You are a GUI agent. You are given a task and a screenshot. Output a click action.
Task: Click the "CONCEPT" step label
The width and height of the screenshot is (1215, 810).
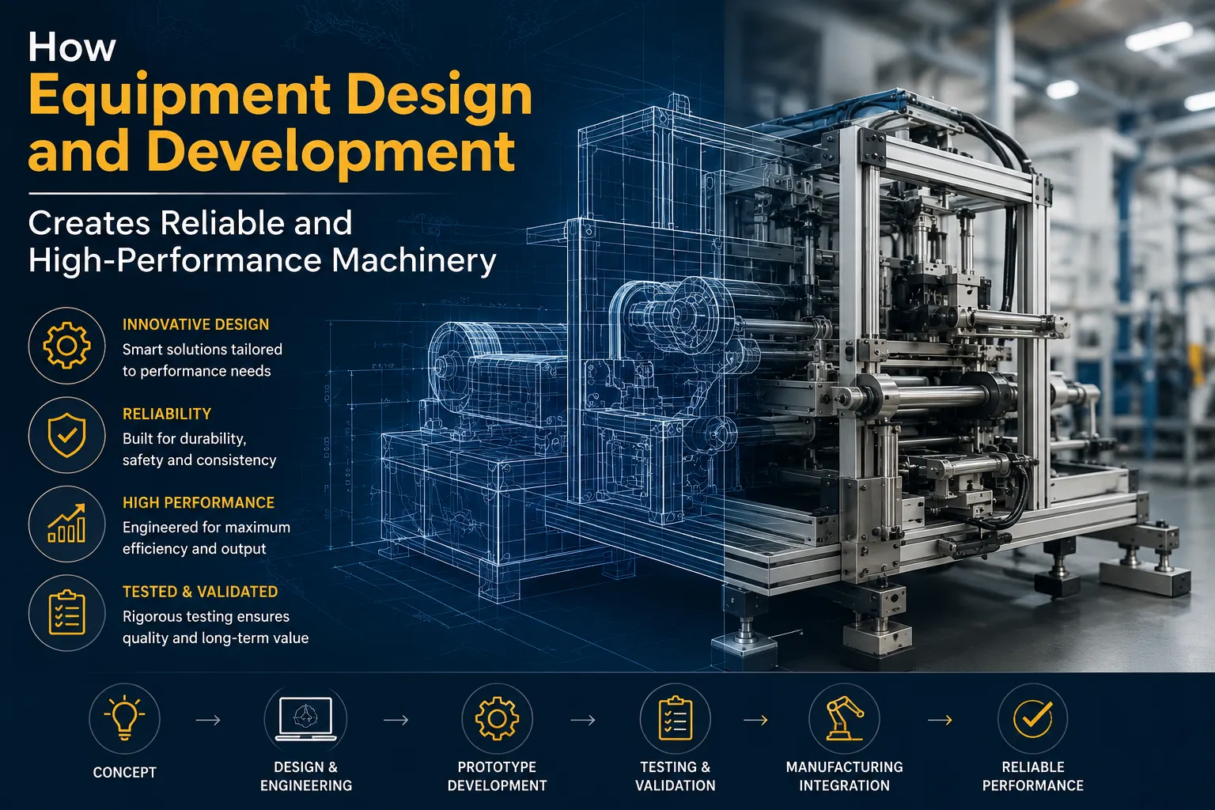tap(125, 773)
